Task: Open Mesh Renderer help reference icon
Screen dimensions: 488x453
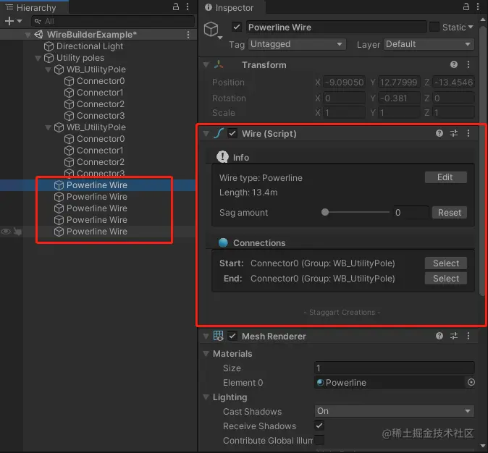Action: point(439,336)
